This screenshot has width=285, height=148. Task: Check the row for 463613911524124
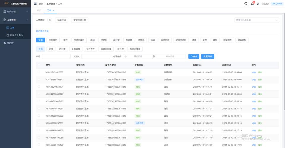39,86
